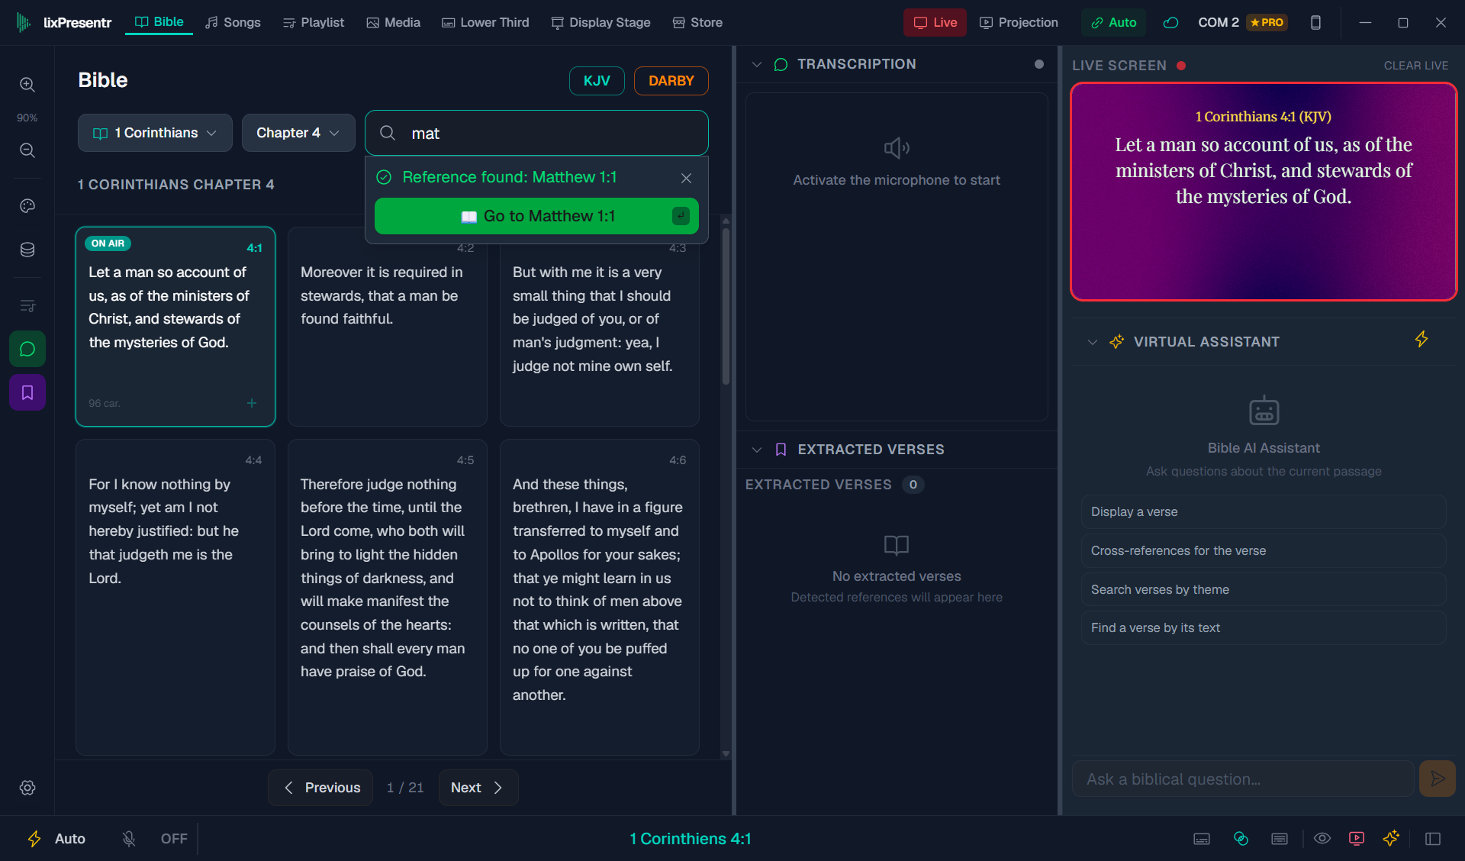This screenshot has height=861, width=1465.
Task: Click the lightning bolt in Virtual Assistant header
Action: [1421, 339]
